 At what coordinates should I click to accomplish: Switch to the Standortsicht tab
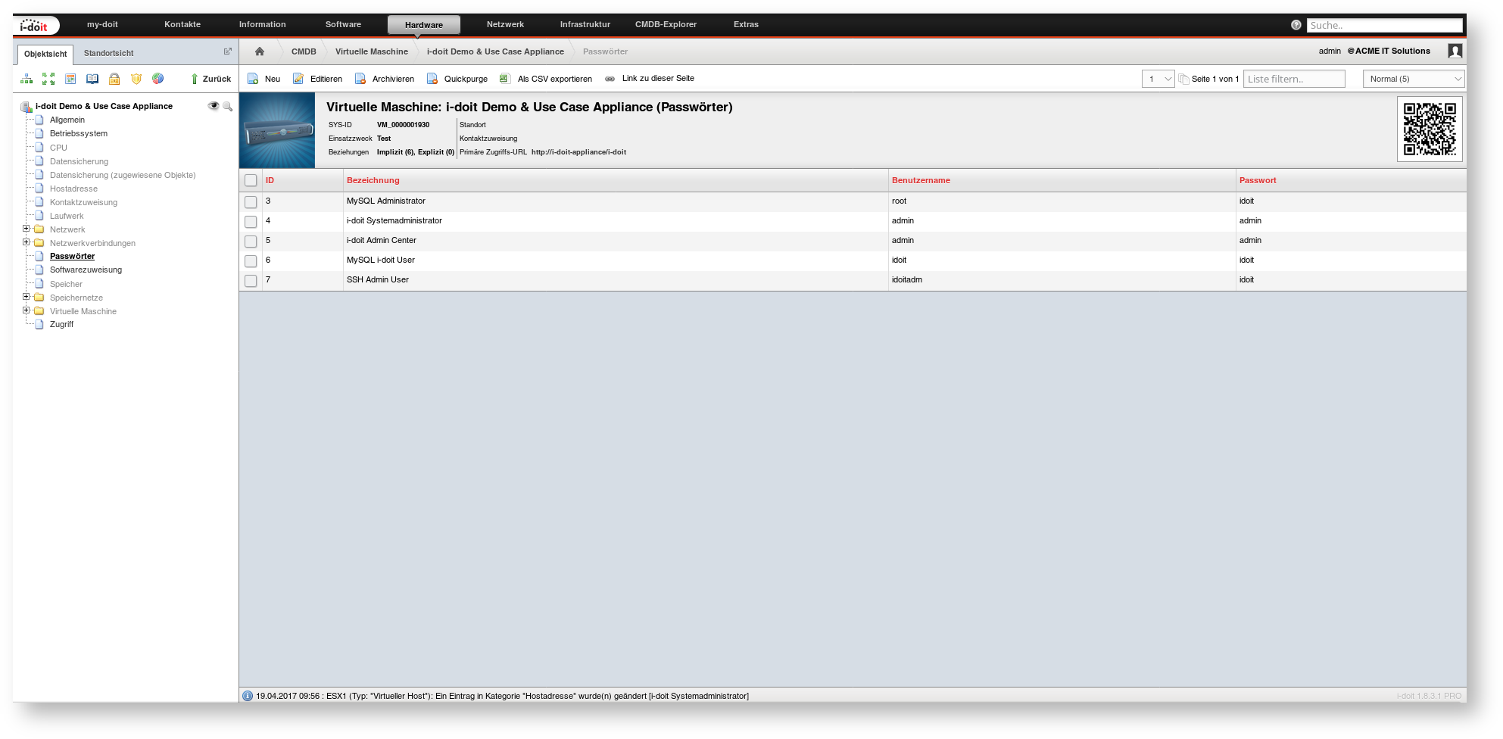coord(108,53)
